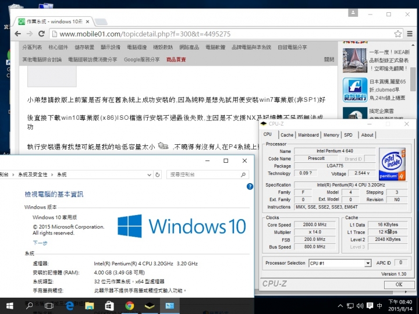Open Microsoft Edge from the taskbar
The width and height of the screenshot is (419, 314).
(x=70, y=306)
